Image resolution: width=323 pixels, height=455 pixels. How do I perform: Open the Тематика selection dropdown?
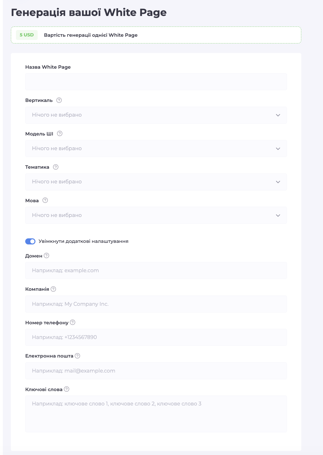point(156,182)
